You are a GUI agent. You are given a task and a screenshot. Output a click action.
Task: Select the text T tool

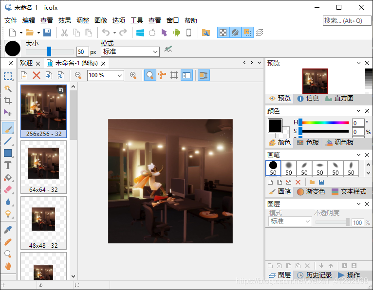click(x=8, y=165)
